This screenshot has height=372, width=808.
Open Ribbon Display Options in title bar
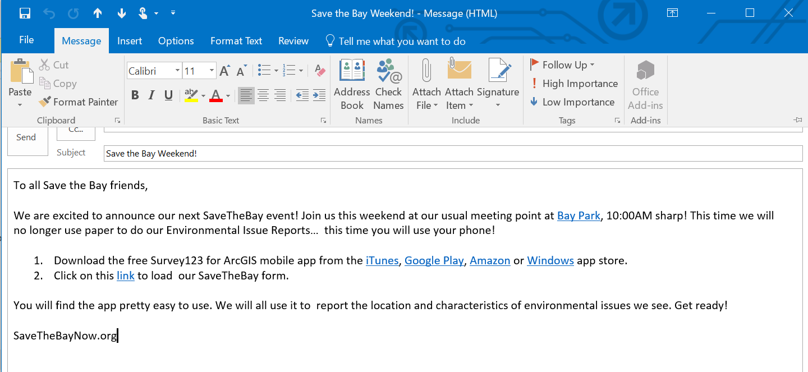coord(672,13)
